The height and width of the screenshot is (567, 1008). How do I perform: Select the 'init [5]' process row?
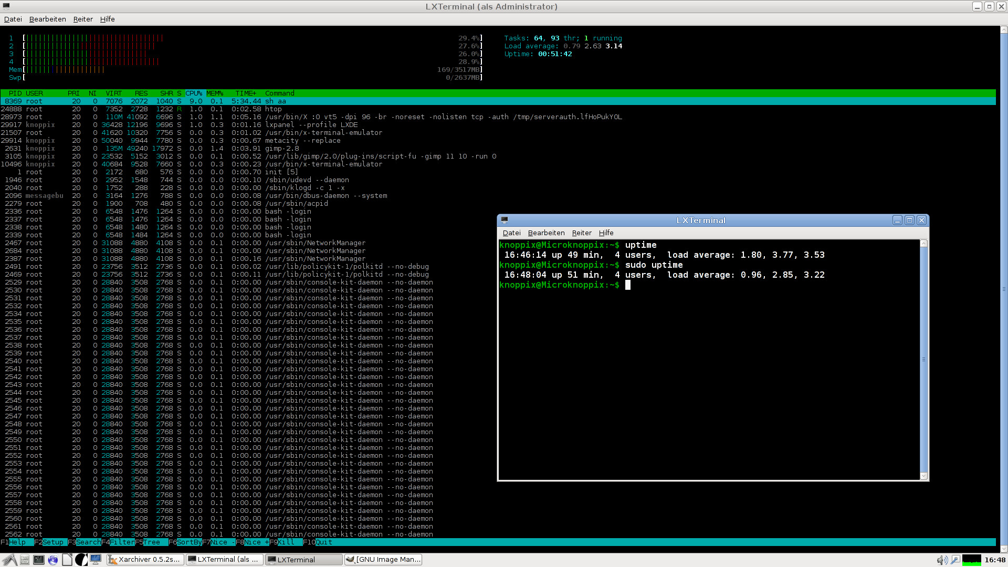tap(498, 172)
